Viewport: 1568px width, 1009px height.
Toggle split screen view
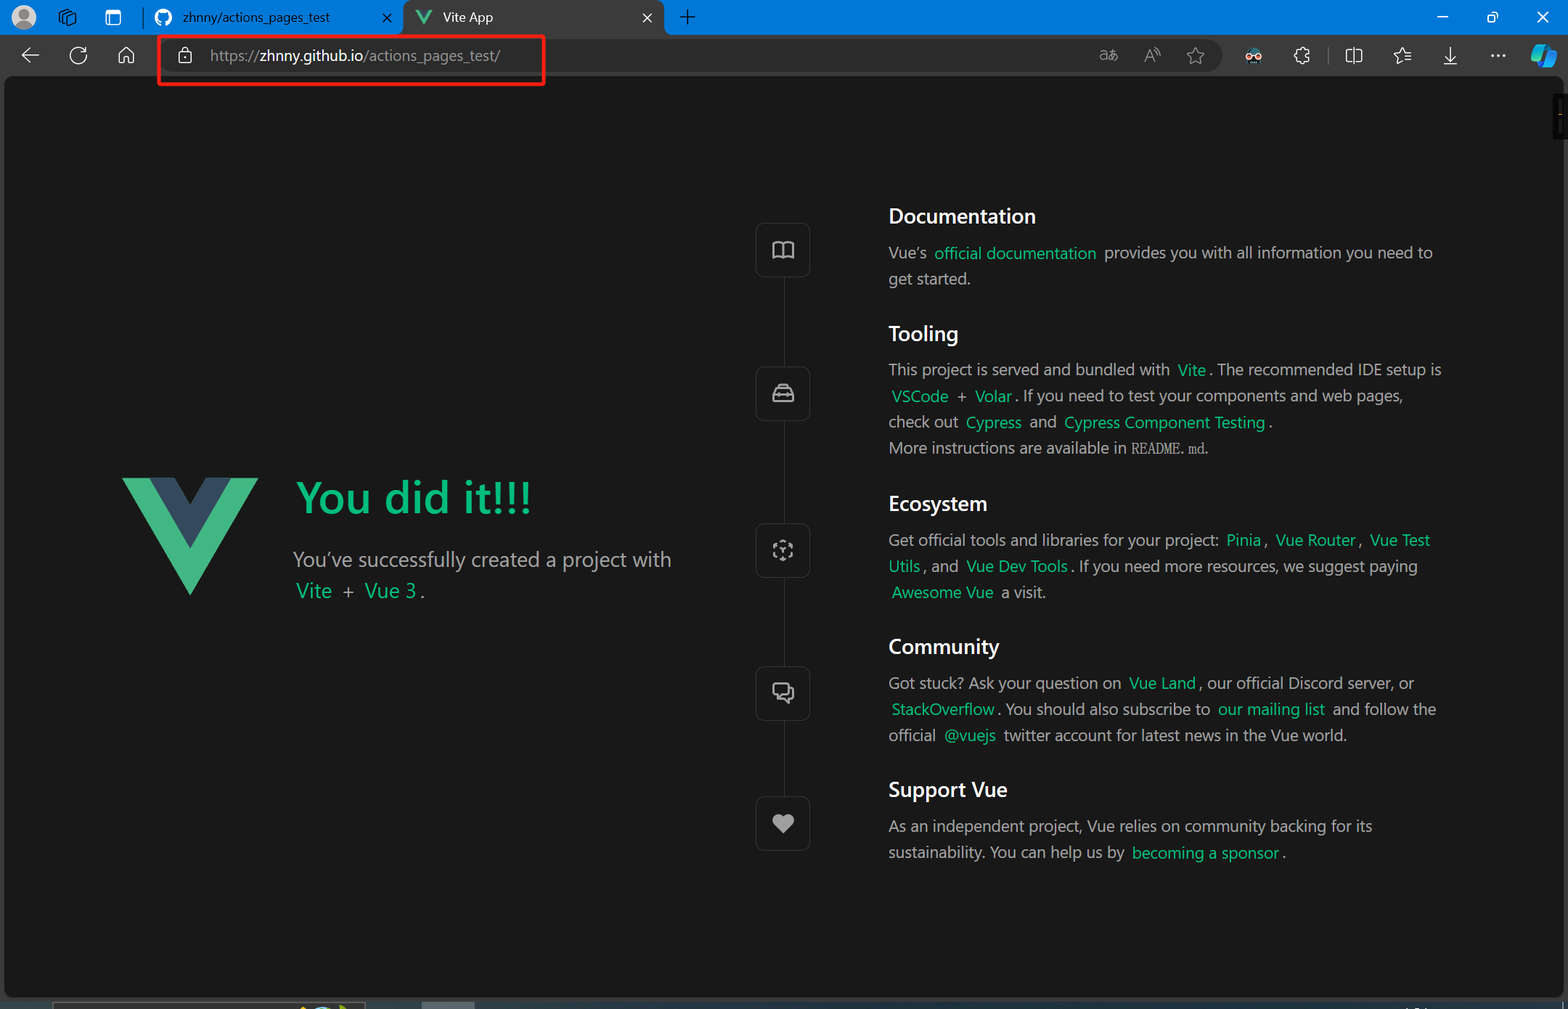coord(1354,56)
